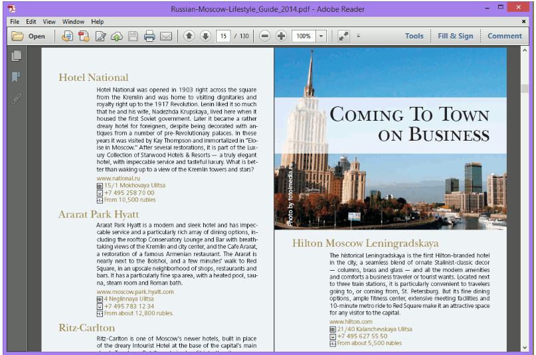Toggle the read mode full view icon
The image size is (536, 355).
tap(343, 36)
